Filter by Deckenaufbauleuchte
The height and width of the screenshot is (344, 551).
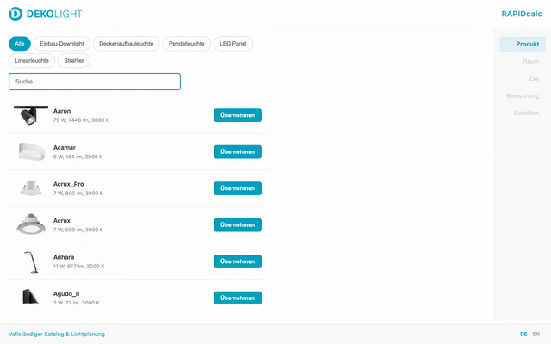pyautogui.click(x=127, y=44)
